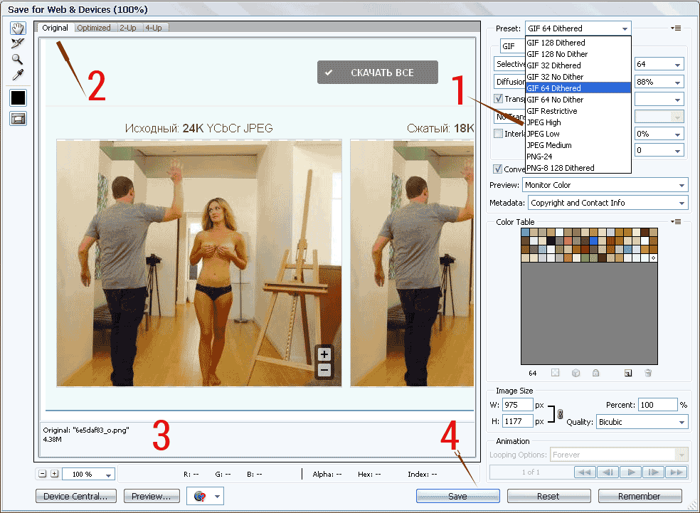Screen dimensions: 700x513
Task: Switch to the Original tab
Action: [55, 28]
